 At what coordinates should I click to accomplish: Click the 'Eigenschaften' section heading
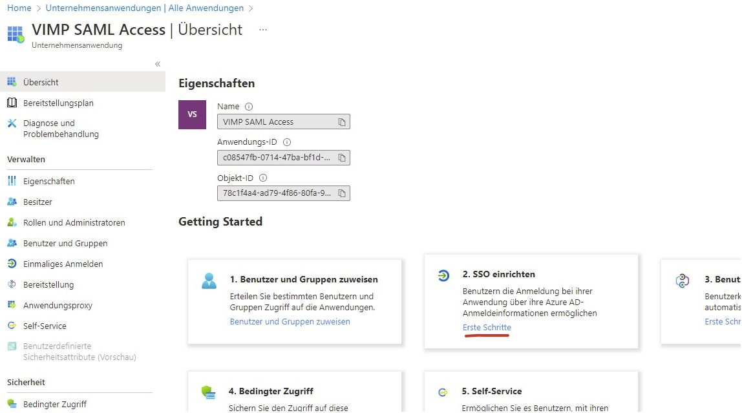[x=217, y=83]
